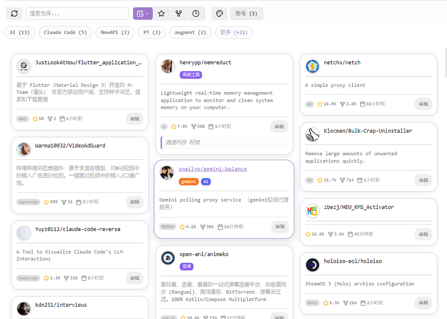Edit the claude-code-reverse card
This screenshot has width=447, height=319.
point(134,278)
